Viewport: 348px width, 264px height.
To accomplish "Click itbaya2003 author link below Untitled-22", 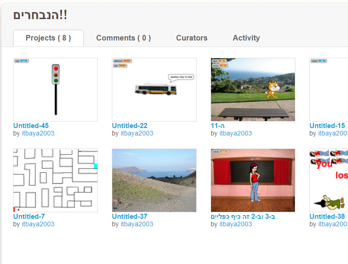I will 137,134.
